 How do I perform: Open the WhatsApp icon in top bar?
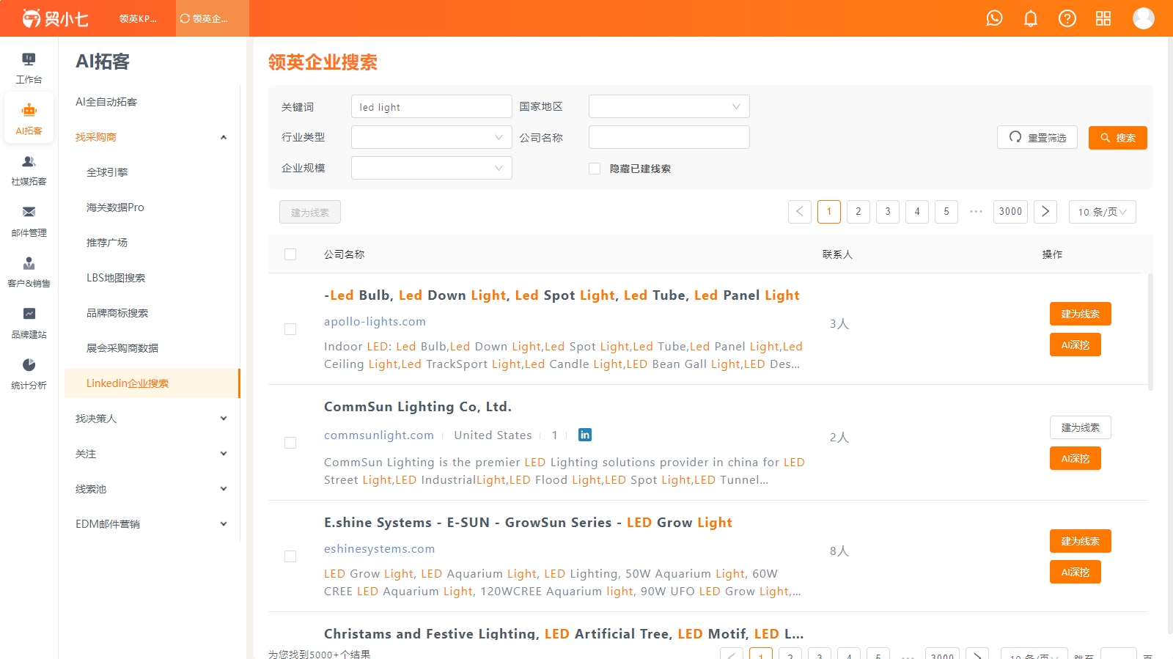994,18
